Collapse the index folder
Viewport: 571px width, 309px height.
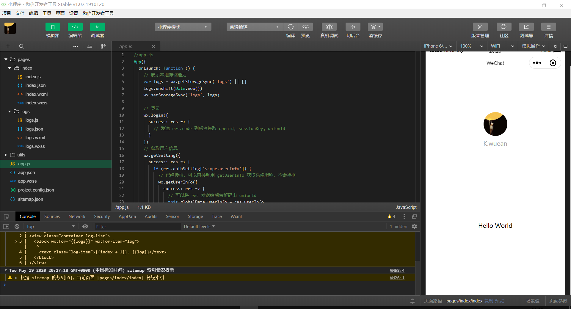10,68
